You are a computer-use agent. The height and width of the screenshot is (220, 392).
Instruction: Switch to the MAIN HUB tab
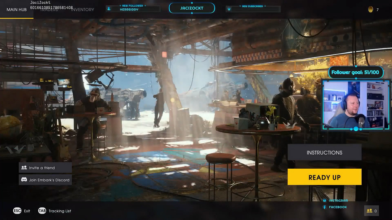pos(16,10)
